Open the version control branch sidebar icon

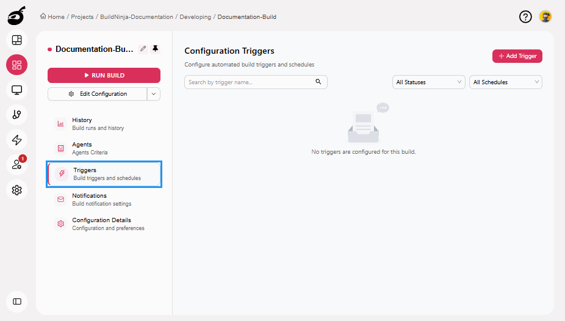pos(17,115)
